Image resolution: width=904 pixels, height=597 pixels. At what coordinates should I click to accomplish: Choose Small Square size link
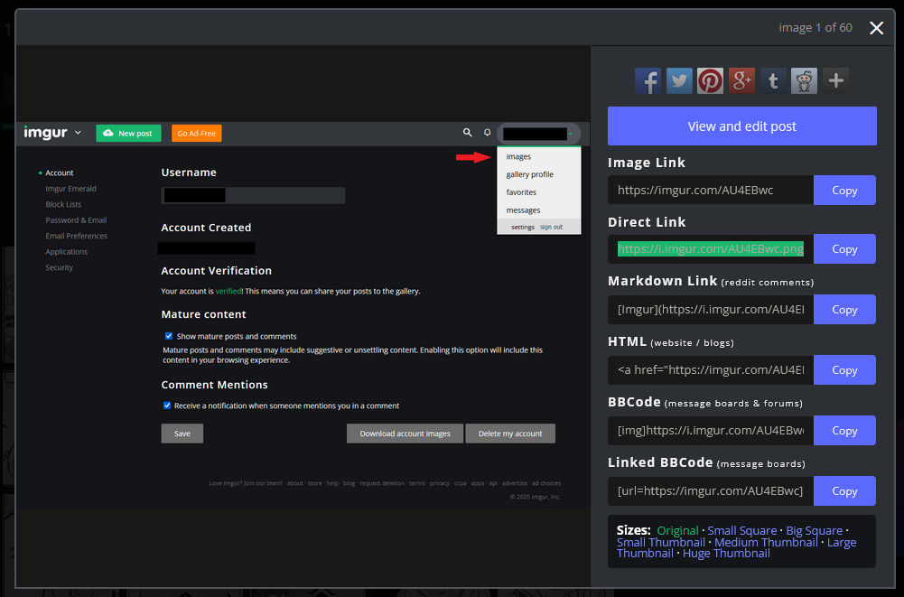[741, 530]
